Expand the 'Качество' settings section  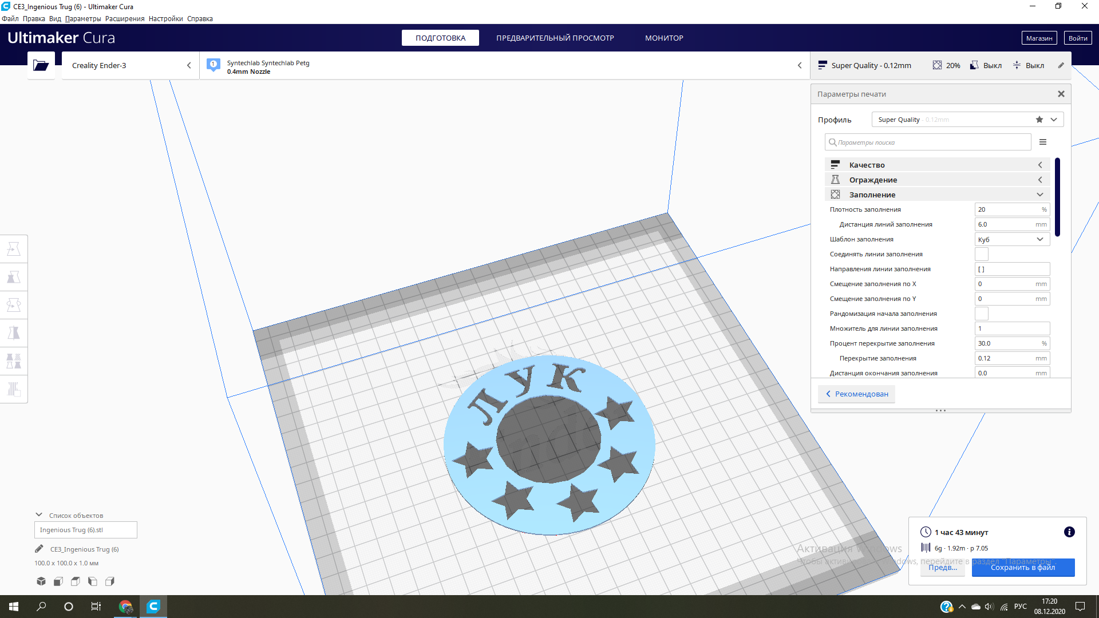pos(937,165)
